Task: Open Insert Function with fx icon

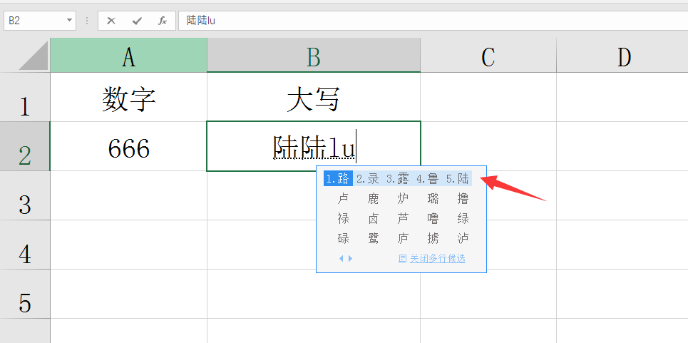Action: click(x=163, y=21)
